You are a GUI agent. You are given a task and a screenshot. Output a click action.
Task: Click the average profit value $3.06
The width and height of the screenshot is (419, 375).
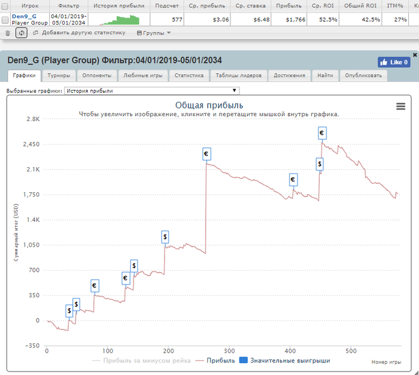pos(221,20)
